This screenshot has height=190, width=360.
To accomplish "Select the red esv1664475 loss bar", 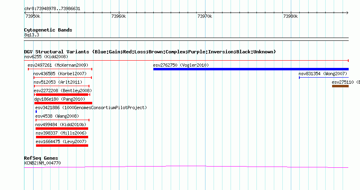I will 62,146.
